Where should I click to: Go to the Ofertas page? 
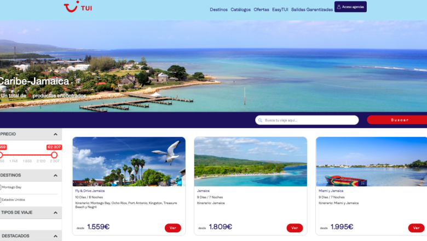tap(262, 9)
